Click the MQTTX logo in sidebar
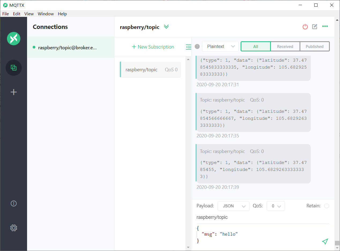This screenshot has width=340, height=251. (14, 38)
